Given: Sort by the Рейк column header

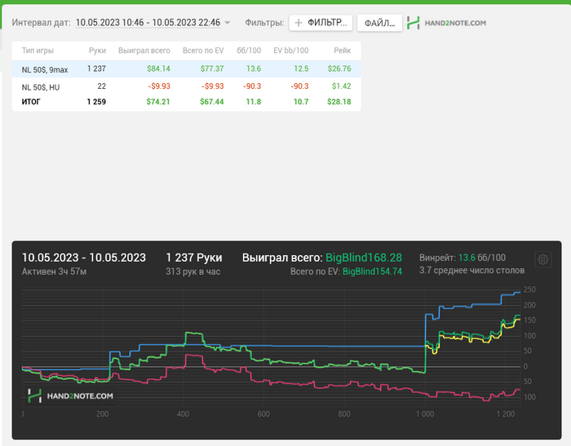Looking at the screenshot, I should point(343,51).
